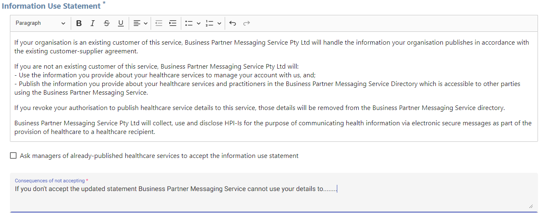Toggle strikethrough formatting
Image resolution: width=545 pixels, height=215 pixels.
click(x=107, y=24)
